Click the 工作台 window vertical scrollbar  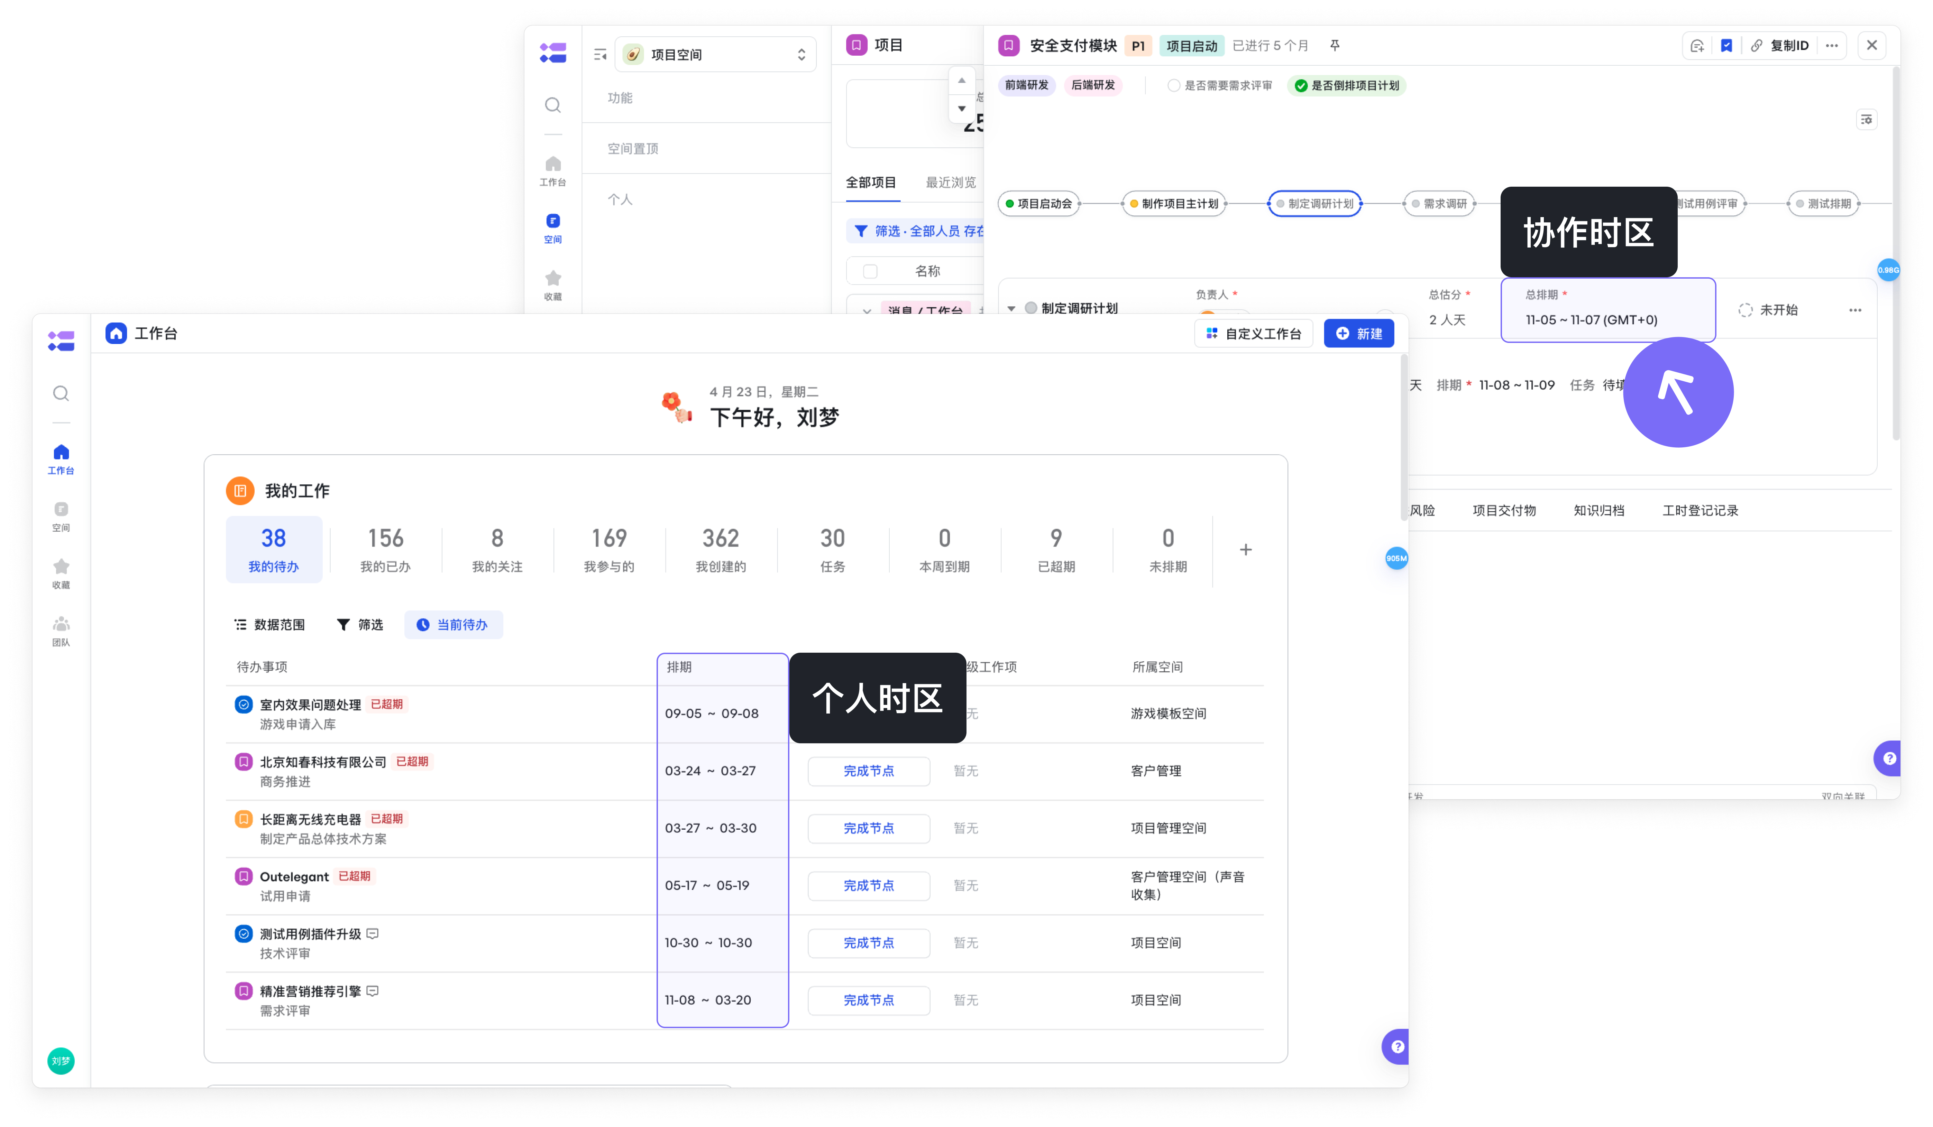pyautogui.click(x=1404, y=437)
